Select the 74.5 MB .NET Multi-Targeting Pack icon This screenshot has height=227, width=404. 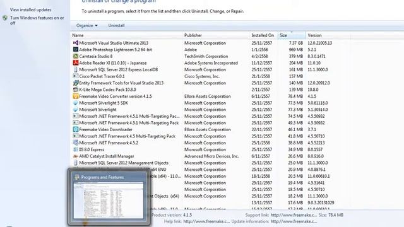tap(76, 116)
